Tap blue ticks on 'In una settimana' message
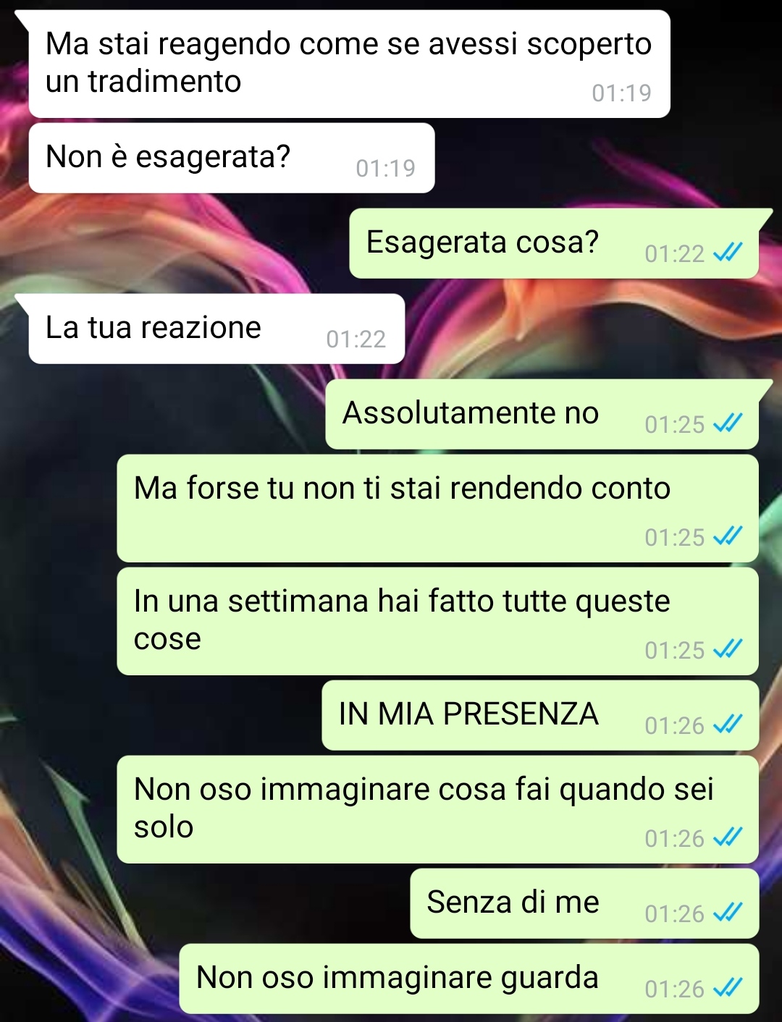782x1022 pixels. [728, 649]
